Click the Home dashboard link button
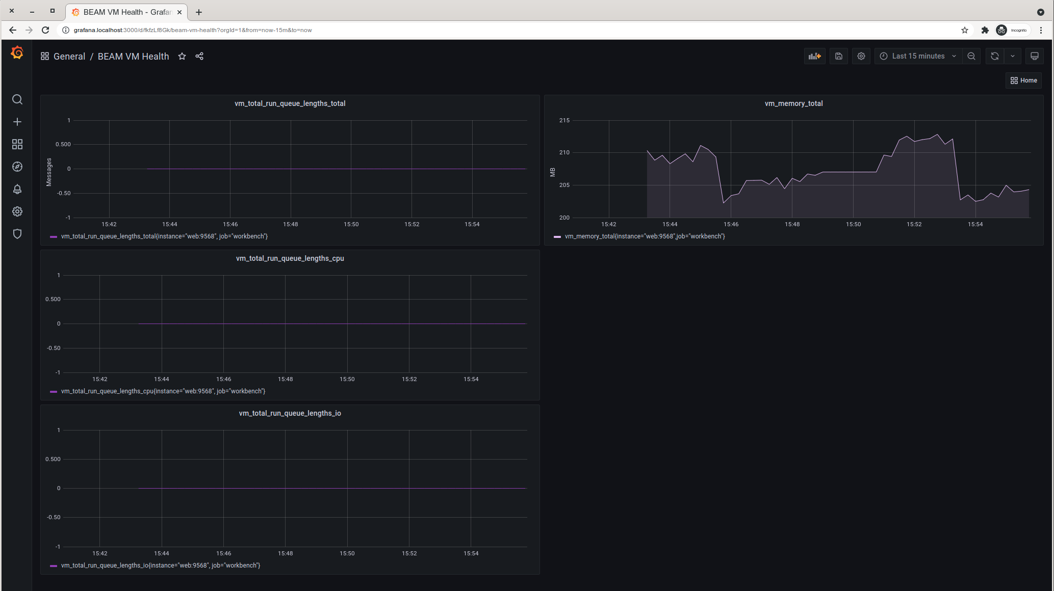The image size is (1054, 591). pos(1023,80)
